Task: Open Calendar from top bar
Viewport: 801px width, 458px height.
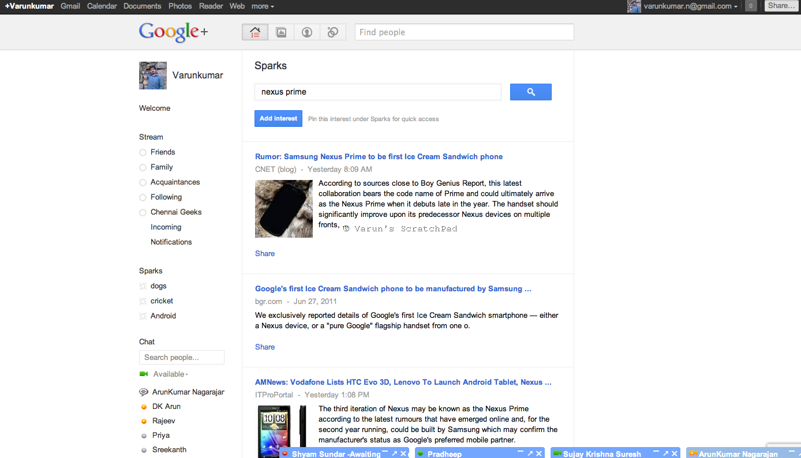Action: 102,6
